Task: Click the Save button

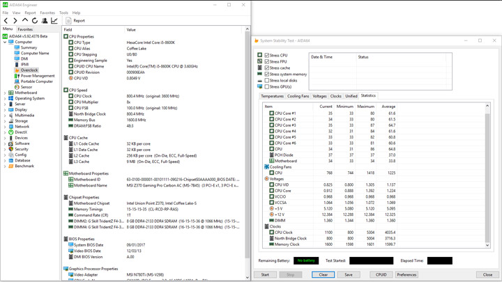Action: [x=349, y=274]
